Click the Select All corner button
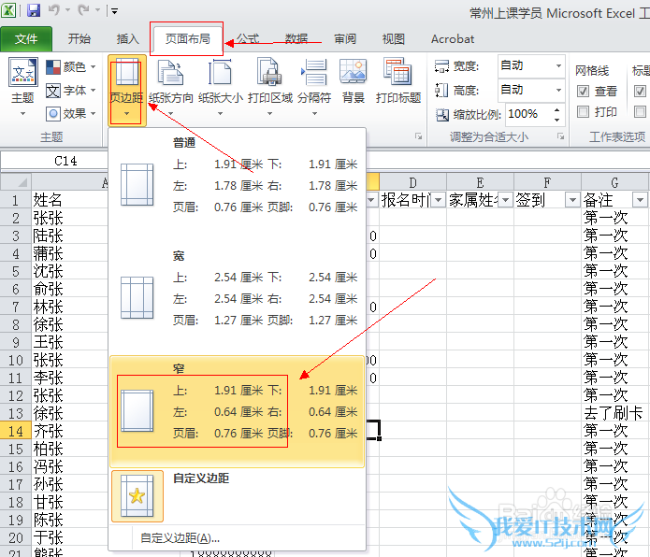Screen dimensions: 650x557 click(x=16, y=182)
